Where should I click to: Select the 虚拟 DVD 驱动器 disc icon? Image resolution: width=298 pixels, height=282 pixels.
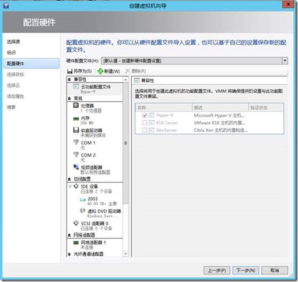point(83,210)
